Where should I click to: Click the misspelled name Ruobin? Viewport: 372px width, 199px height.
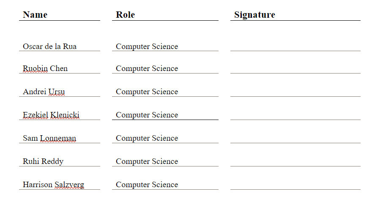pos(35,68)
